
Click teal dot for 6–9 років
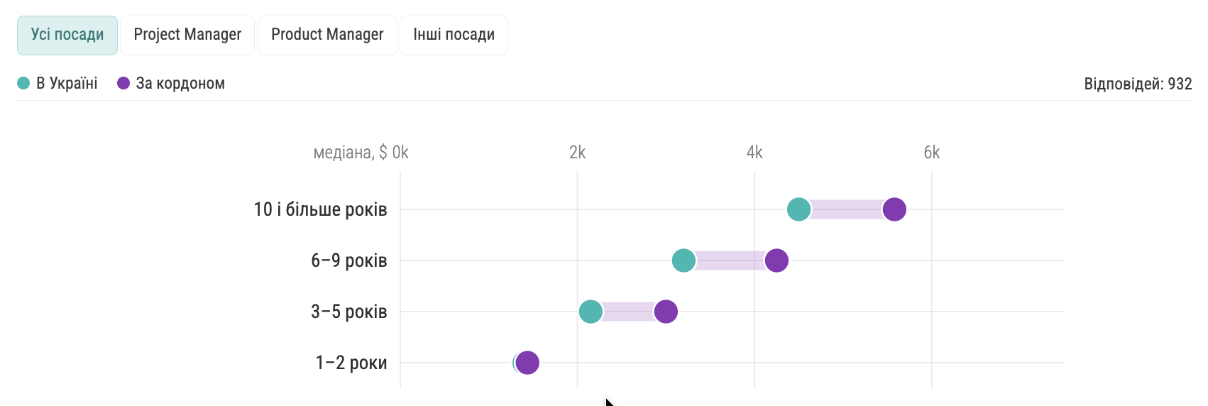click(683, 260)
